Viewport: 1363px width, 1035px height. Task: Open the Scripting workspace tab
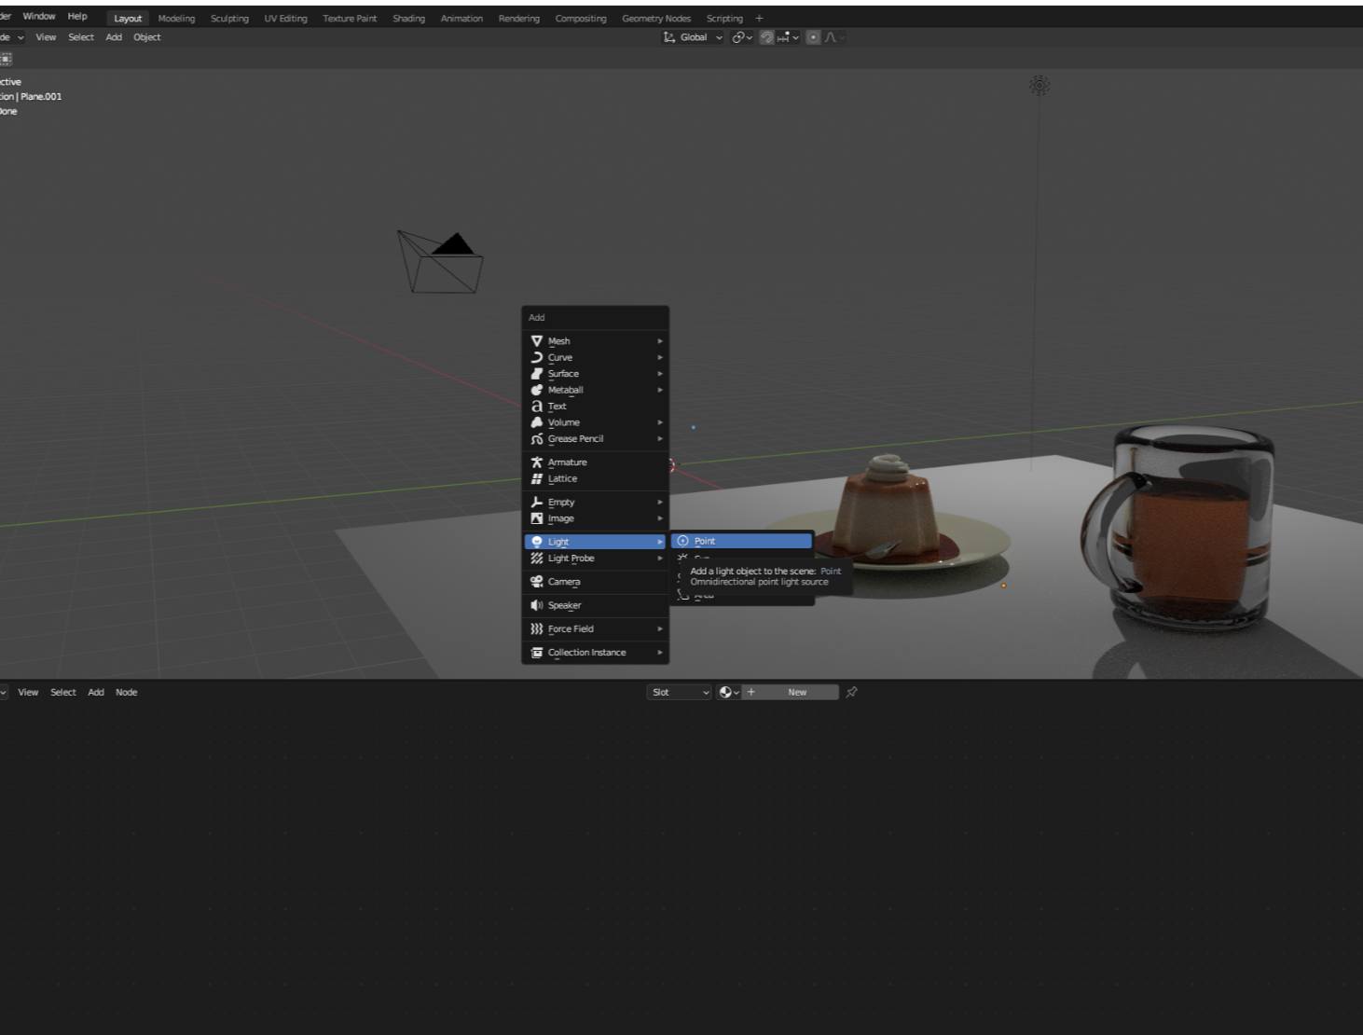(x=724, y=19)
